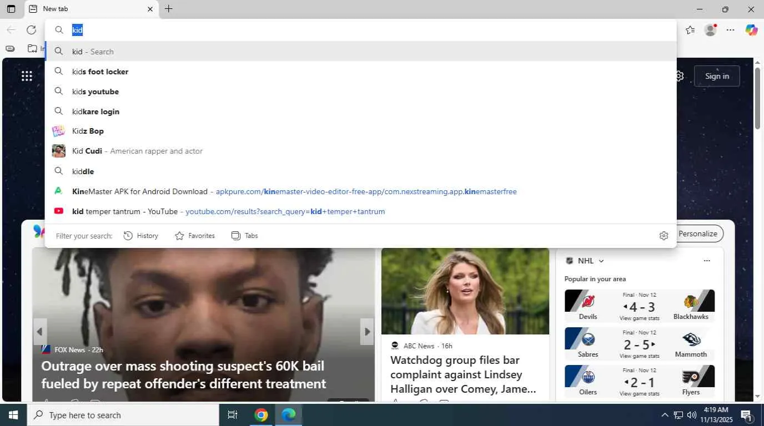Open the volume tray icon
Image resolution: width=764 pixels, height=426 pixels.
(x=691, y=415)
